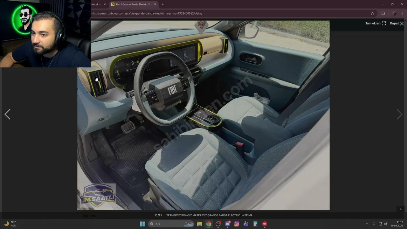Screen dimensions: 407x229
Task: Open the red circular app on the taskbar
Action: (x=265, y=224)
